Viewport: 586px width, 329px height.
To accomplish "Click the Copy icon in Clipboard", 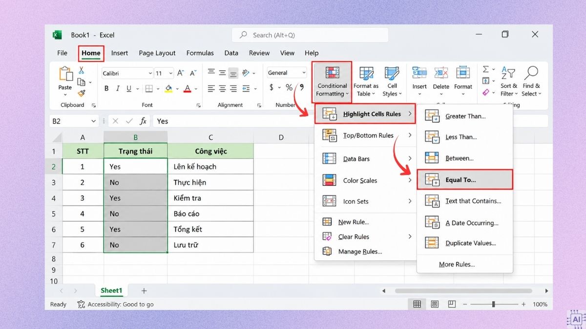I will [81, 82].
